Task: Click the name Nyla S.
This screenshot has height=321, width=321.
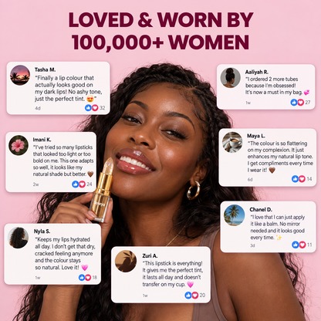Action: click(42, 231)
